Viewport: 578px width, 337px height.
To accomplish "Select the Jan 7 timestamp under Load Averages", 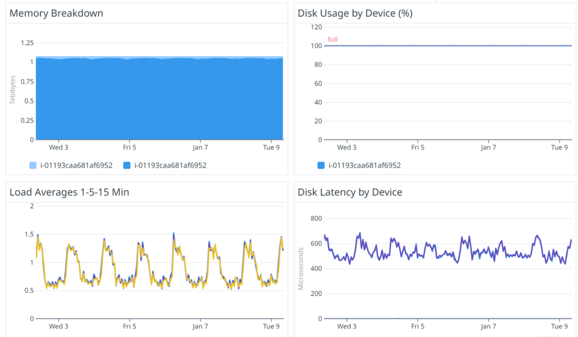I will [200, 326].
